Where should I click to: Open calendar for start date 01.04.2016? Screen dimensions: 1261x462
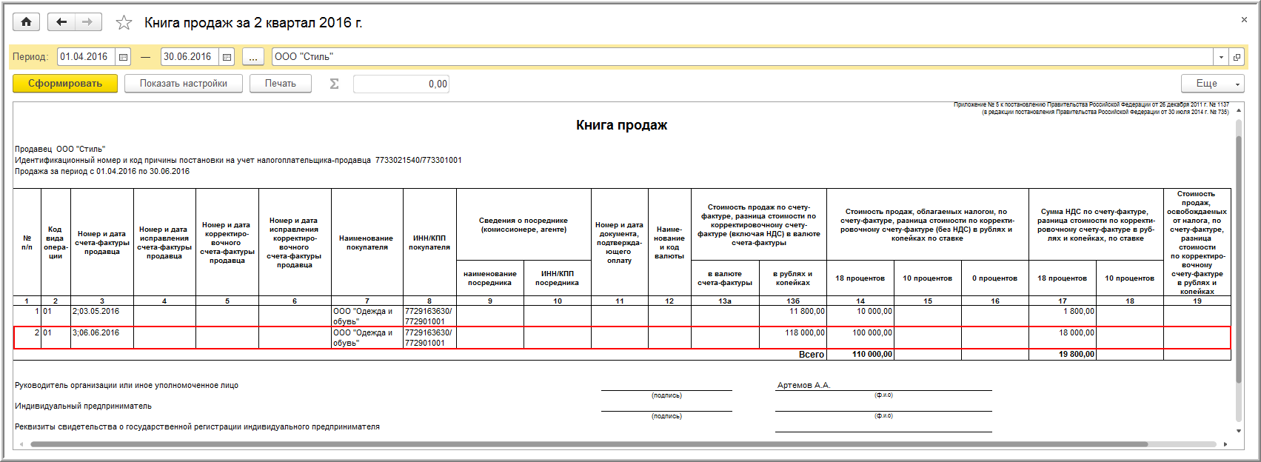click(x=124, y=57)
